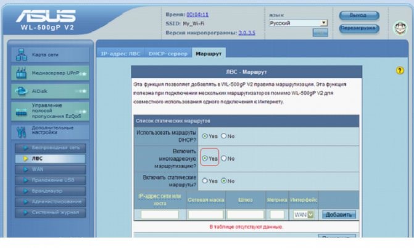Image resolution: width=414 pixels, height=248 pixels.
Task: Open Администрирование menu item
Action: [x=50, y=202]
